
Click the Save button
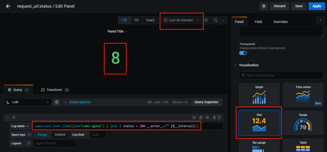pos(299,6)
